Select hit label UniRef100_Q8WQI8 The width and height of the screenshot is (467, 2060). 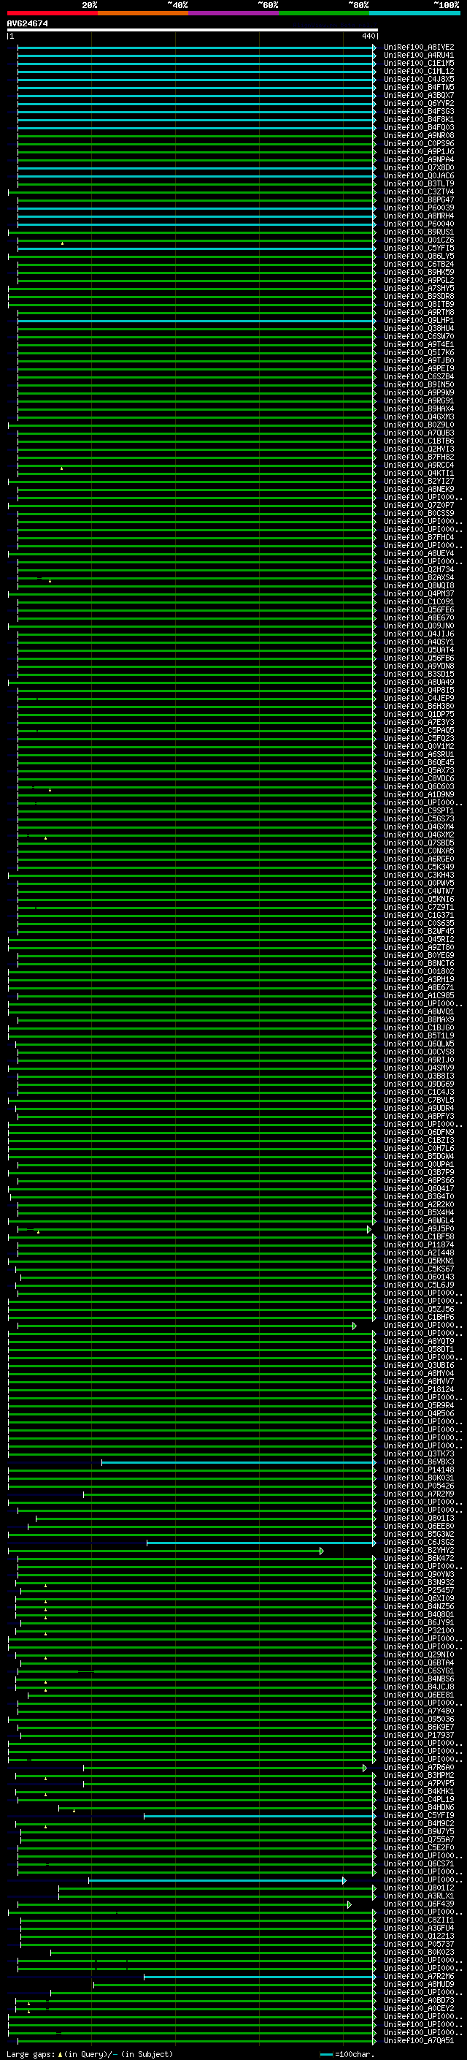pyautogui.click(x=419, y=585)
